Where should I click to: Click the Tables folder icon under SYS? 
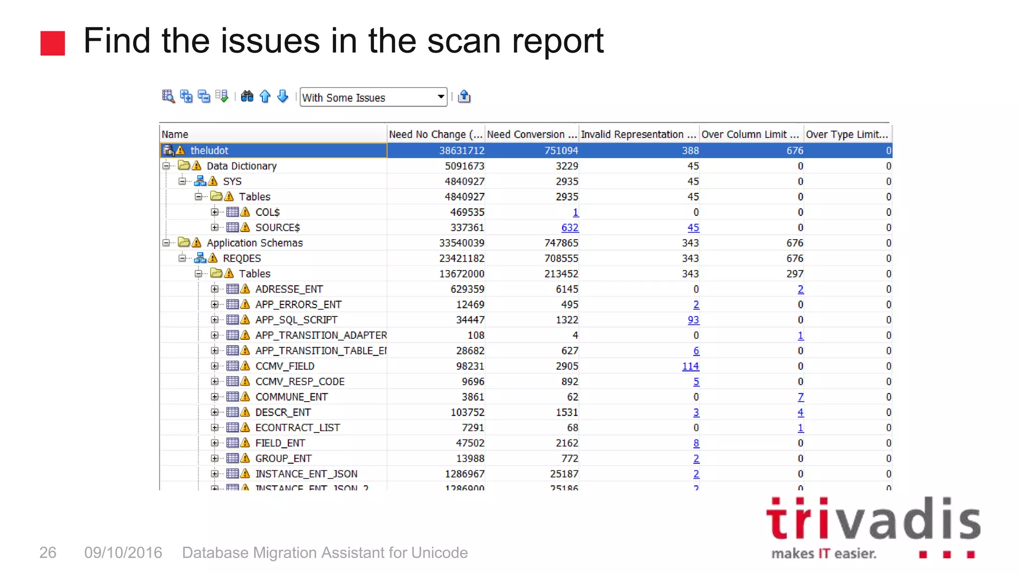click(216, 196)
